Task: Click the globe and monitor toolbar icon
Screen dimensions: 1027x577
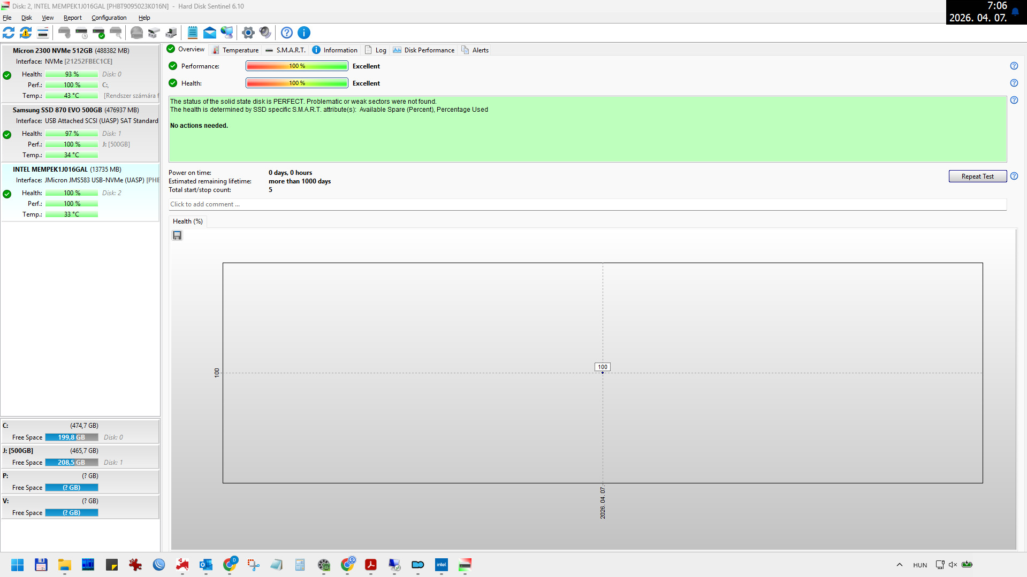Action: pos(227,33)
